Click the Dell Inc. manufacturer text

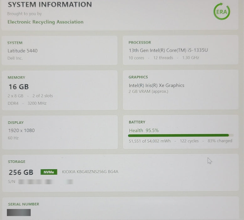point(15,58)
